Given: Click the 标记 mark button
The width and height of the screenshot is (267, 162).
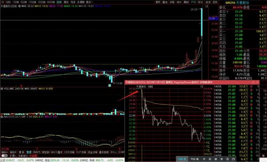Looking at the screenshot, I should (x=201, y=2).
